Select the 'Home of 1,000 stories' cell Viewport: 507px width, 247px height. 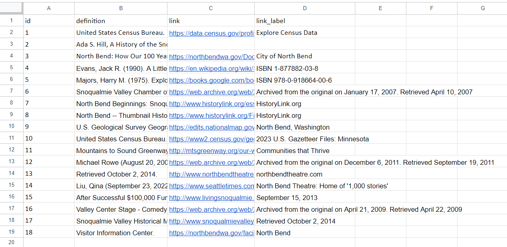coord(305,185)
